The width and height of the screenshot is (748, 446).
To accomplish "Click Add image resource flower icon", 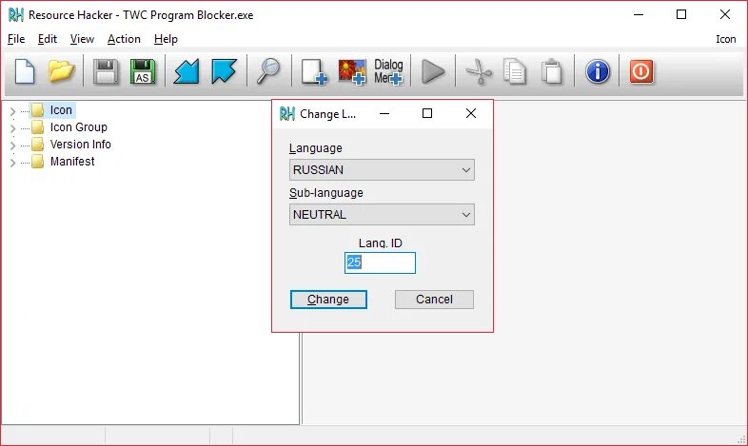I will (352, 72).
